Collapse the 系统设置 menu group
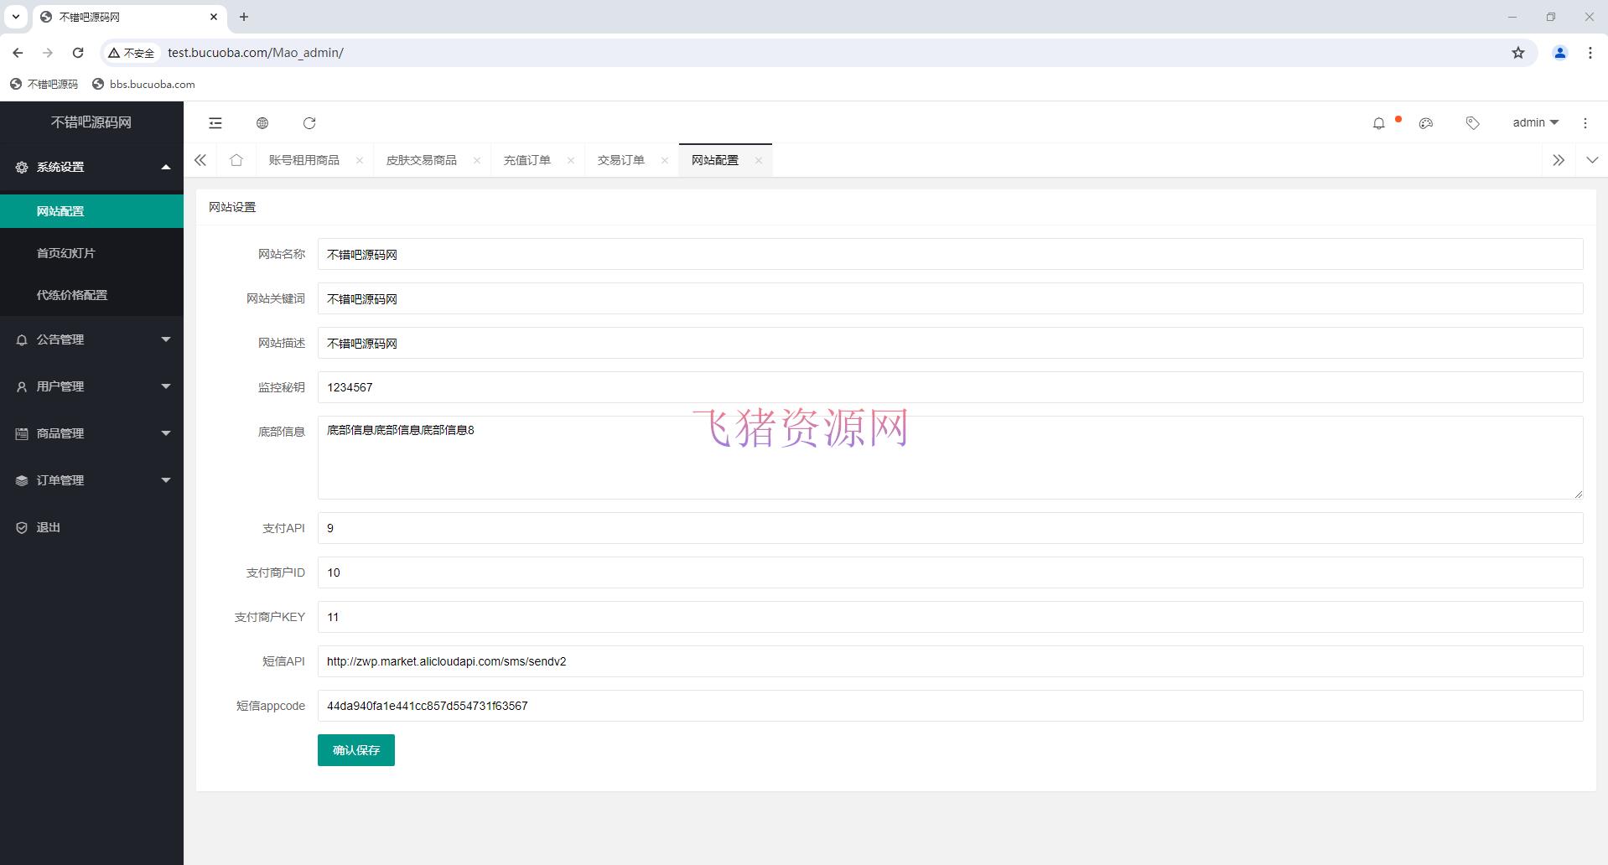This screenshot has width=1608, height=865. (x=59, y=167)
